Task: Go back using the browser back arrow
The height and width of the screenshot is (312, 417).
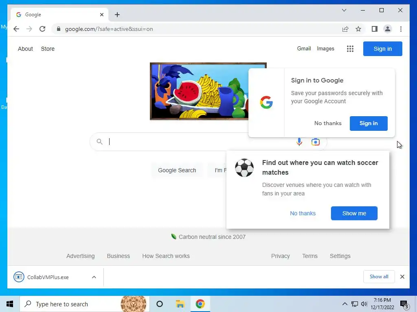Action: tap(16, 29)
